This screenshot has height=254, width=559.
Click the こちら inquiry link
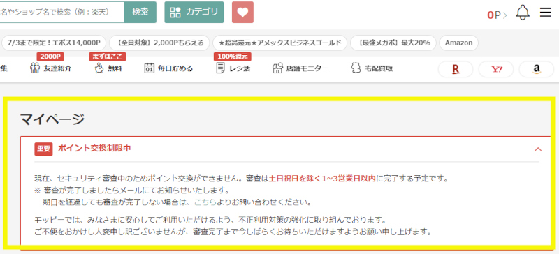coord(205,202)
